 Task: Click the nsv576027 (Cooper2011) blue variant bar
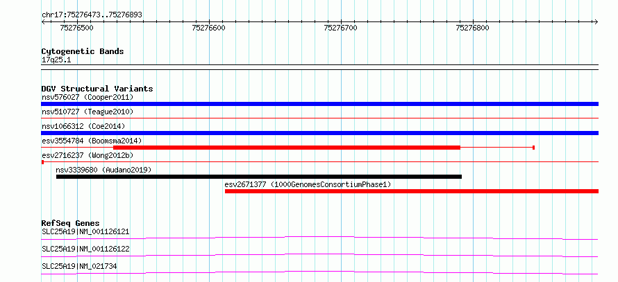319,104
